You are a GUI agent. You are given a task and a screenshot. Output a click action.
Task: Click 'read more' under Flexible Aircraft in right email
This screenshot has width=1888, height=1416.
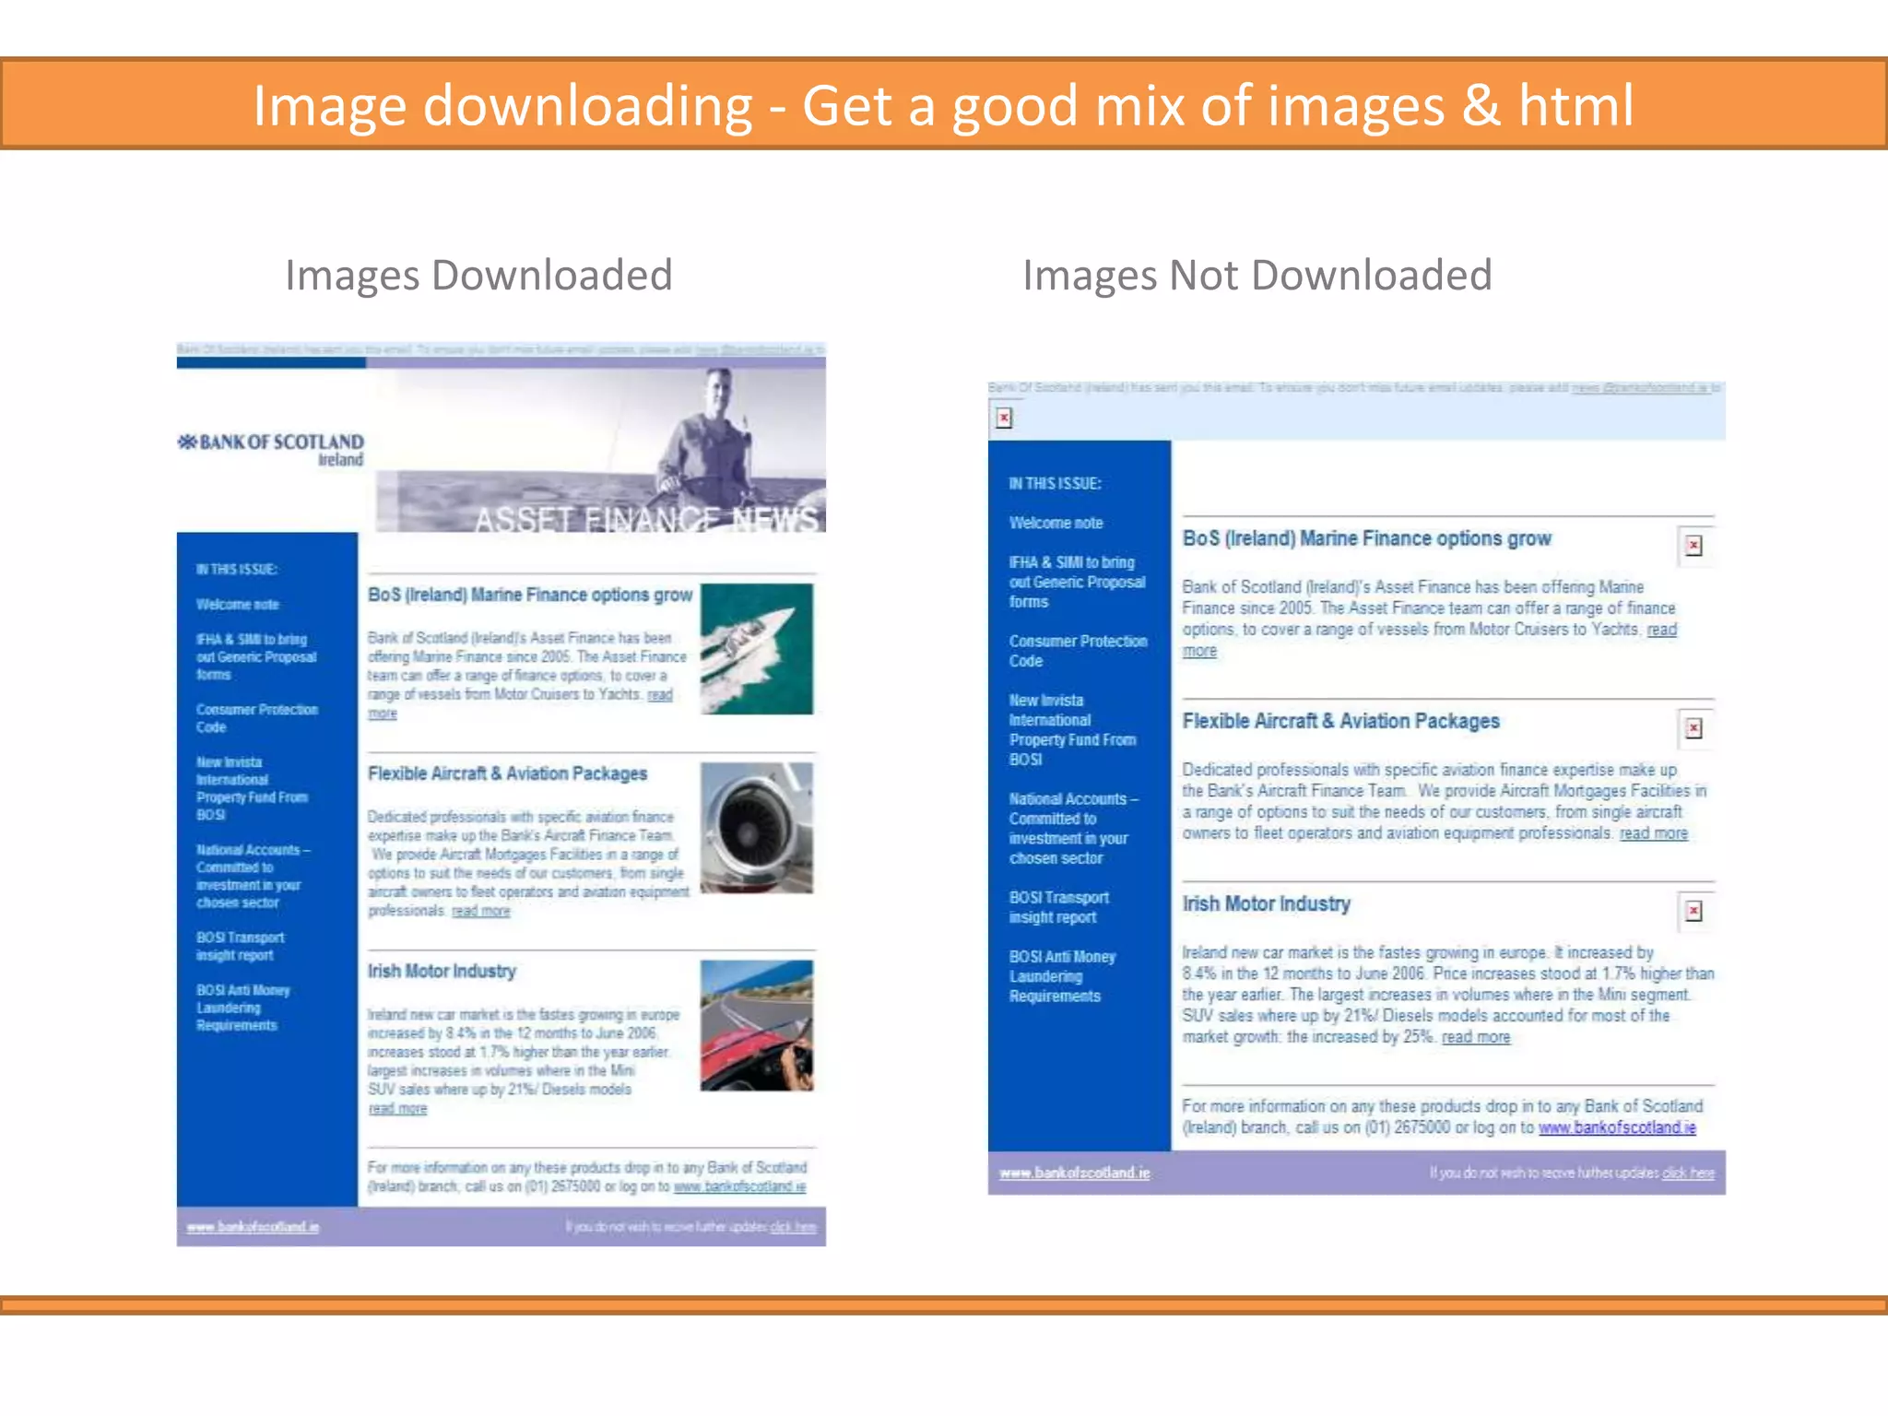1654,833
